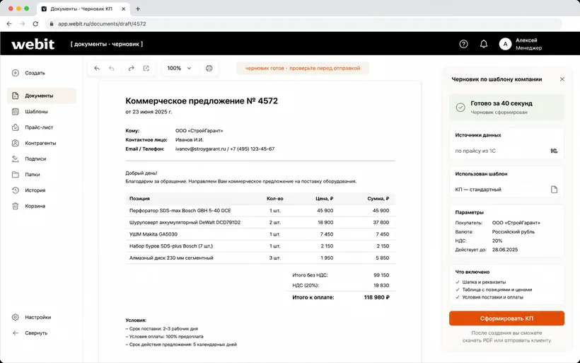The width and height of the screenshot is (580, 363).
Task: Click the webit logo
Action: [x=33, y=44]
